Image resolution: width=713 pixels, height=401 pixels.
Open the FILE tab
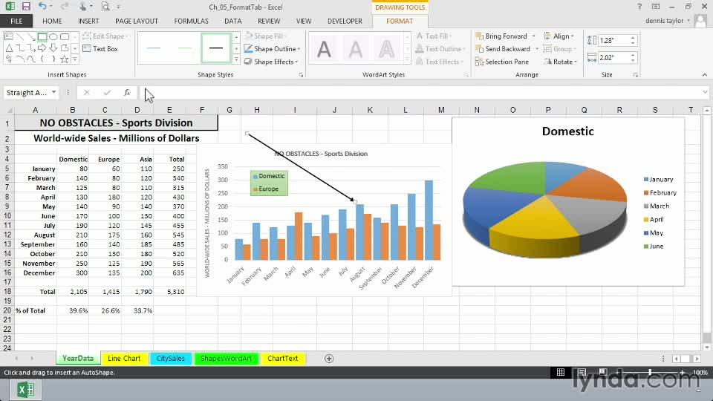click(16, 21)
